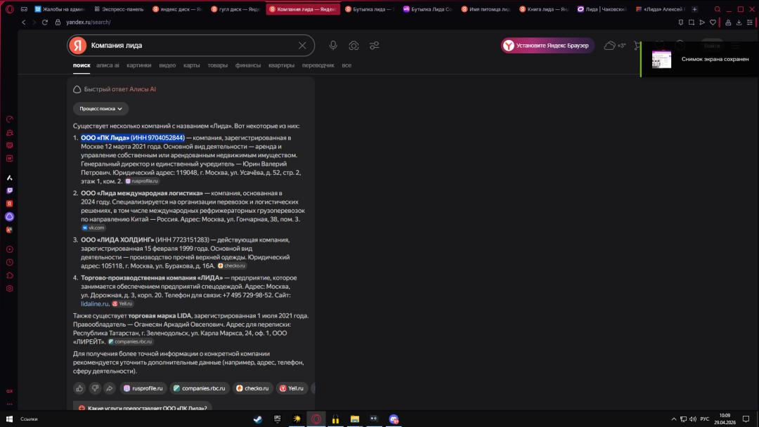Open checko.ru source chip at bottom
This screenshot has height=427, width=759.
pos(252,388)
